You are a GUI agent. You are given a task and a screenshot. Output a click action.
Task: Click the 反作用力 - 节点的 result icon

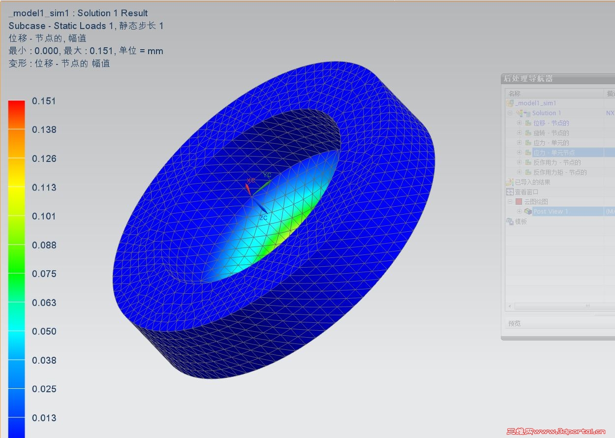pos(528,162)
